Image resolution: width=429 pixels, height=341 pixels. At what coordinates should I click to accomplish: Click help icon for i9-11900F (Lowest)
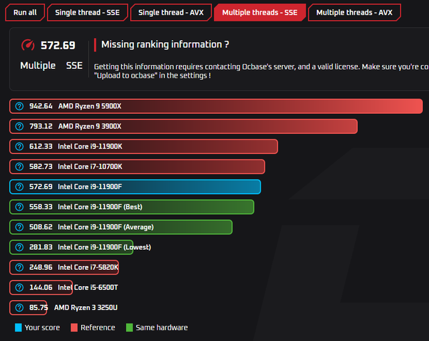pyautogui.click(x=19, y=247)
